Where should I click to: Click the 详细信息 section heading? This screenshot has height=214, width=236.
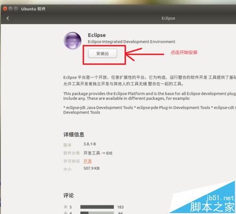[x=74, y=135]
